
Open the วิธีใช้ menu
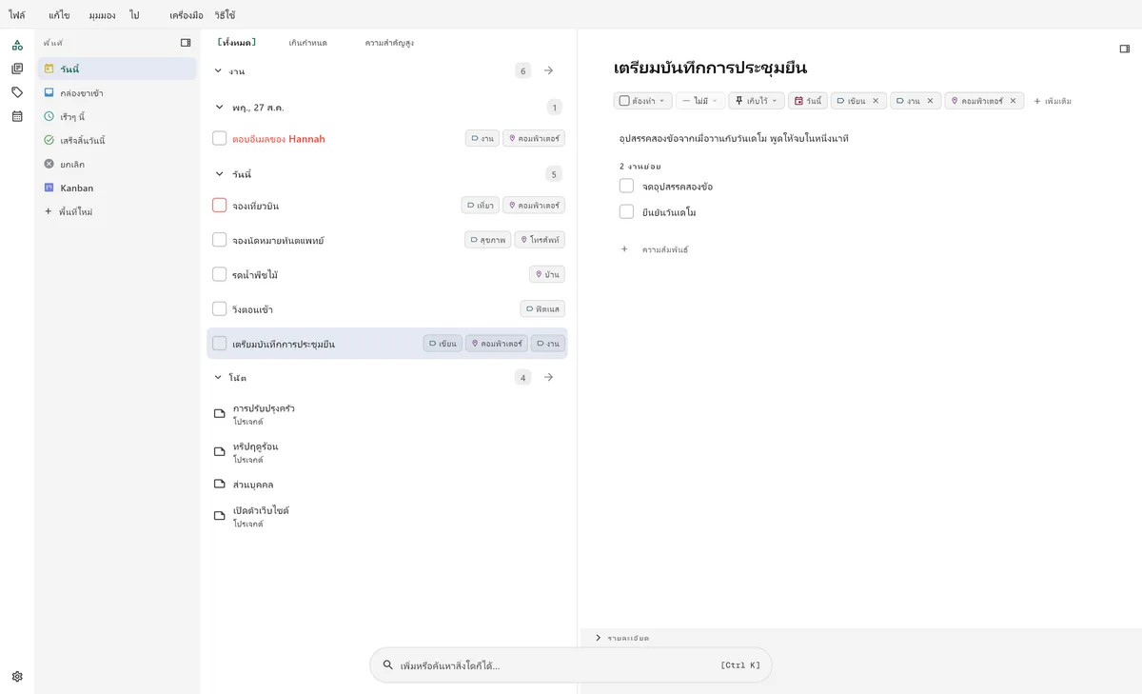(225, 15)
